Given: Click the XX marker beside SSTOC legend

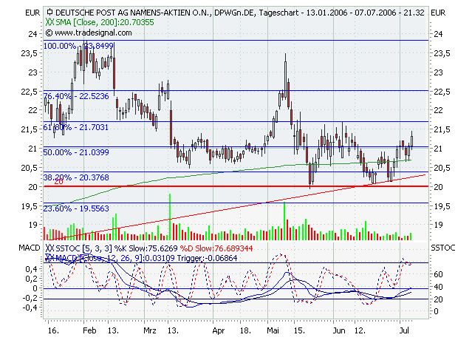Looking at the screenshot, I should pos(50,248).
